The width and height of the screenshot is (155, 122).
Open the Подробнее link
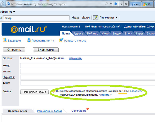coord(135,91)
